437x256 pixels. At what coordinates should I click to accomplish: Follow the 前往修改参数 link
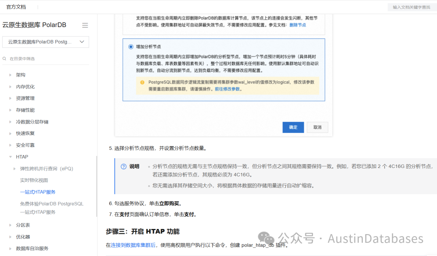[x=227, y=89]
